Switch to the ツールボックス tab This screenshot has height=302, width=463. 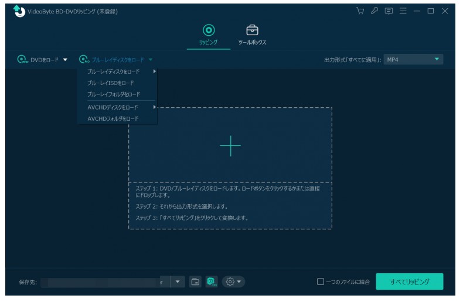[x=252, y=35]
